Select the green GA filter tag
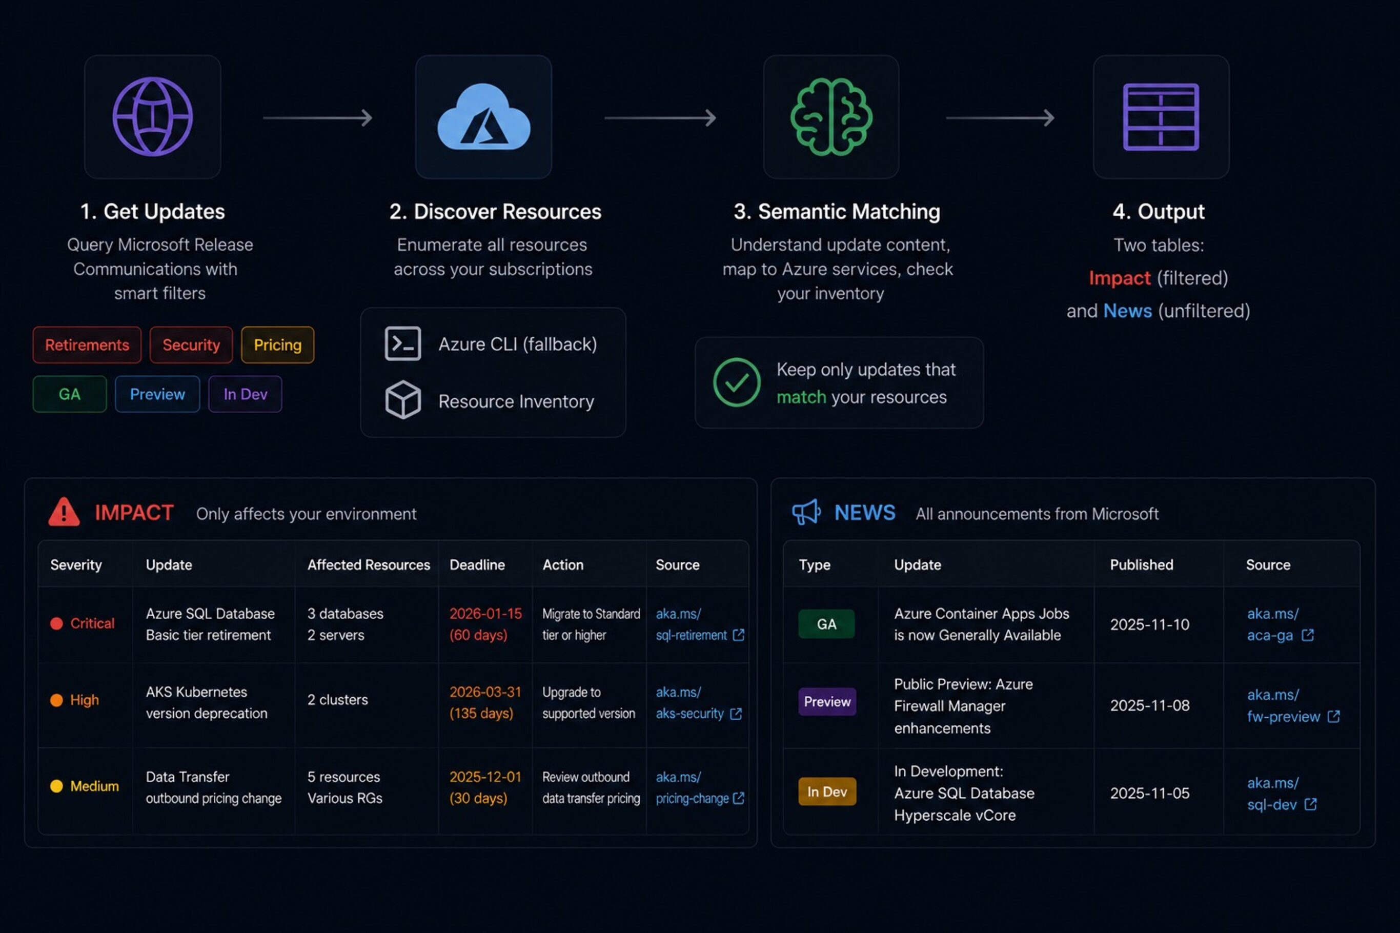Screen dimensions: 1400x933 (70, 394)
